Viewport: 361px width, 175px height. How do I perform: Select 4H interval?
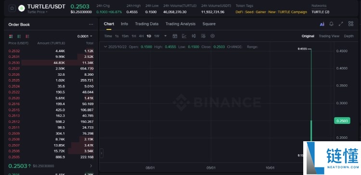141,36
